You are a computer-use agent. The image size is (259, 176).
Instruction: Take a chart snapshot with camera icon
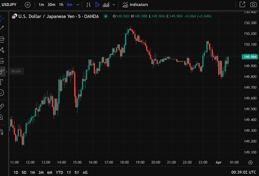tap(253, 5)
